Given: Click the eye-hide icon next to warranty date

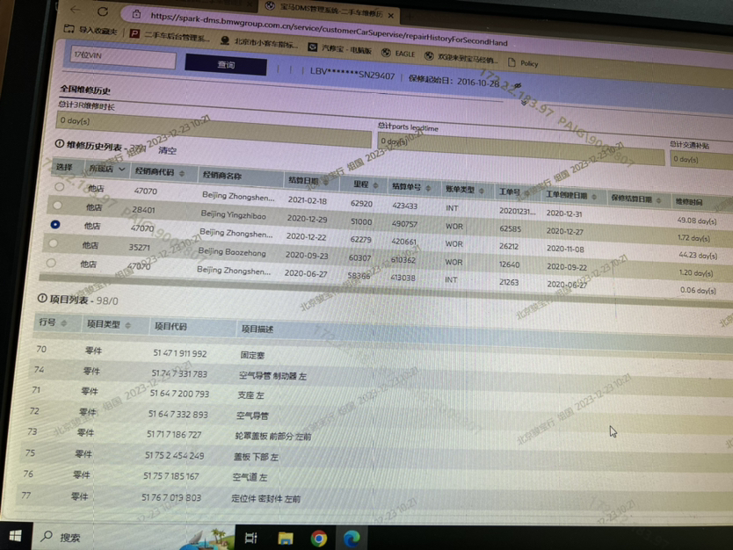Looking at the screenshot, I should [x=517, y=86].
